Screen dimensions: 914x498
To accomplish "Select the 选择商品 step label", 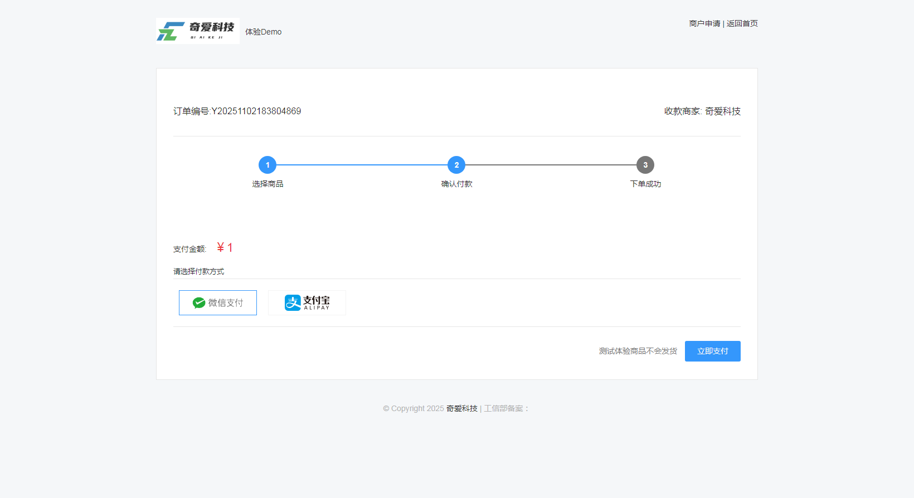I will pyautogui.click(x=268, y=184).
